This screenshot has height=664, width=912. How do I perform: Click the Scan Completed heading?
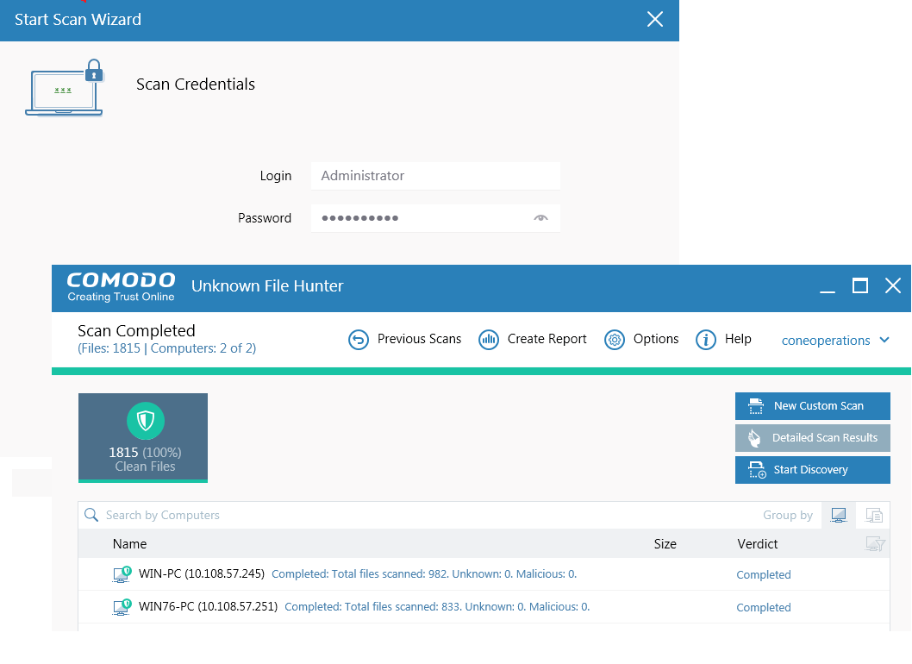pyautogui.click(x=137, y=330)
